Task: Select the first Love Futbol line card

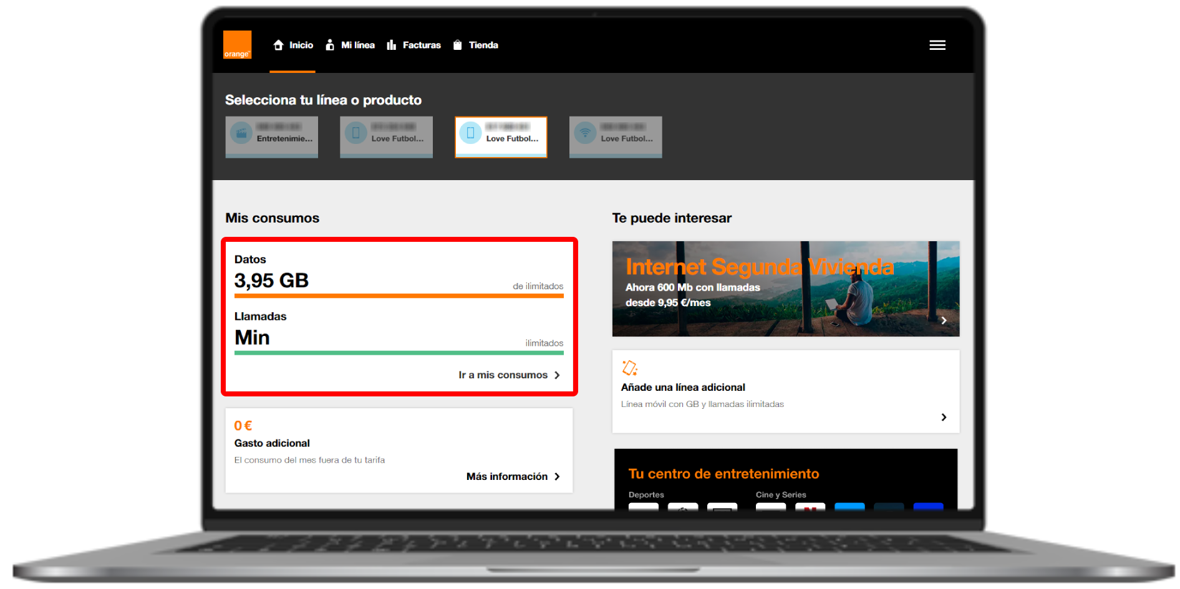Action: point(386,136)
